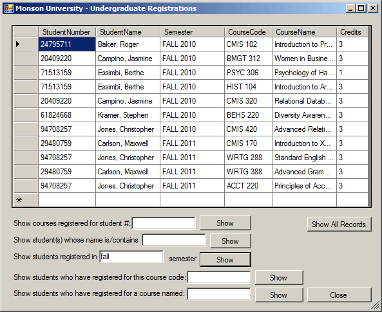Select the 'Kramer, Stephen' name cell

click(x=128, y=115)
